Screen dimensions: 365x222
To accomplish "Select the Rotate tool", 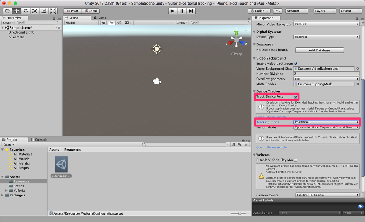I will click(26, 11).
